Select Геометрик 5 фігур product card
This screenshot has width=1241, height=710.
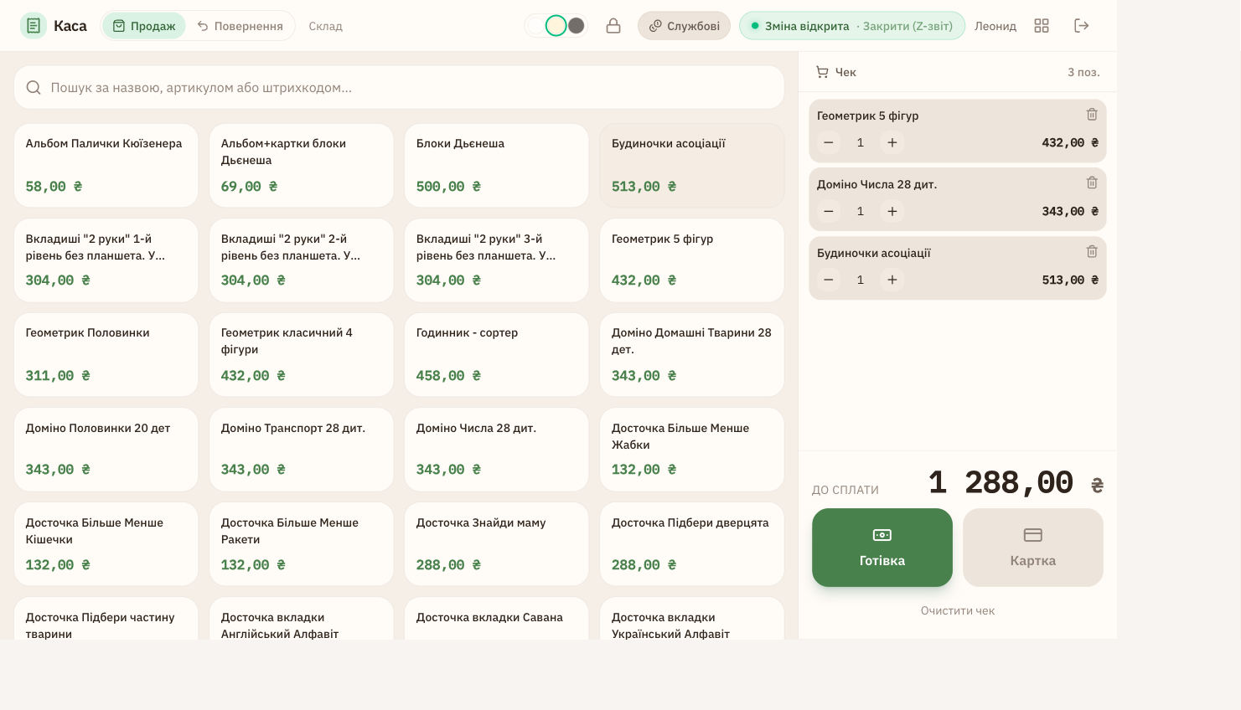tap(692, 260)
